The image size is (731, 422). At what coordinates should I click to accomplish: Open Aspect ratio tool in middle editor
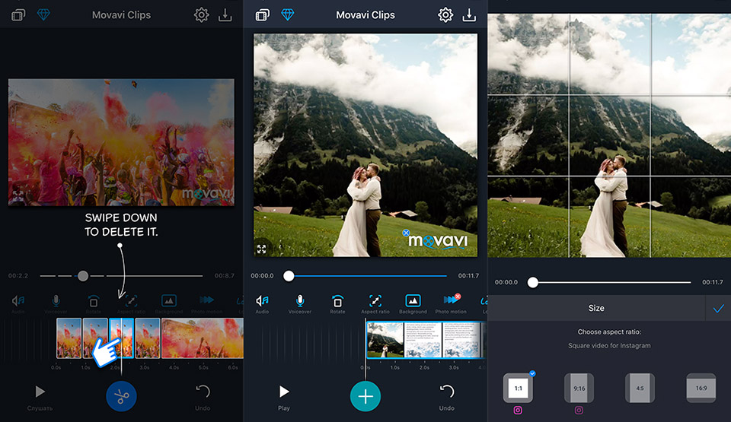(375, 303)
